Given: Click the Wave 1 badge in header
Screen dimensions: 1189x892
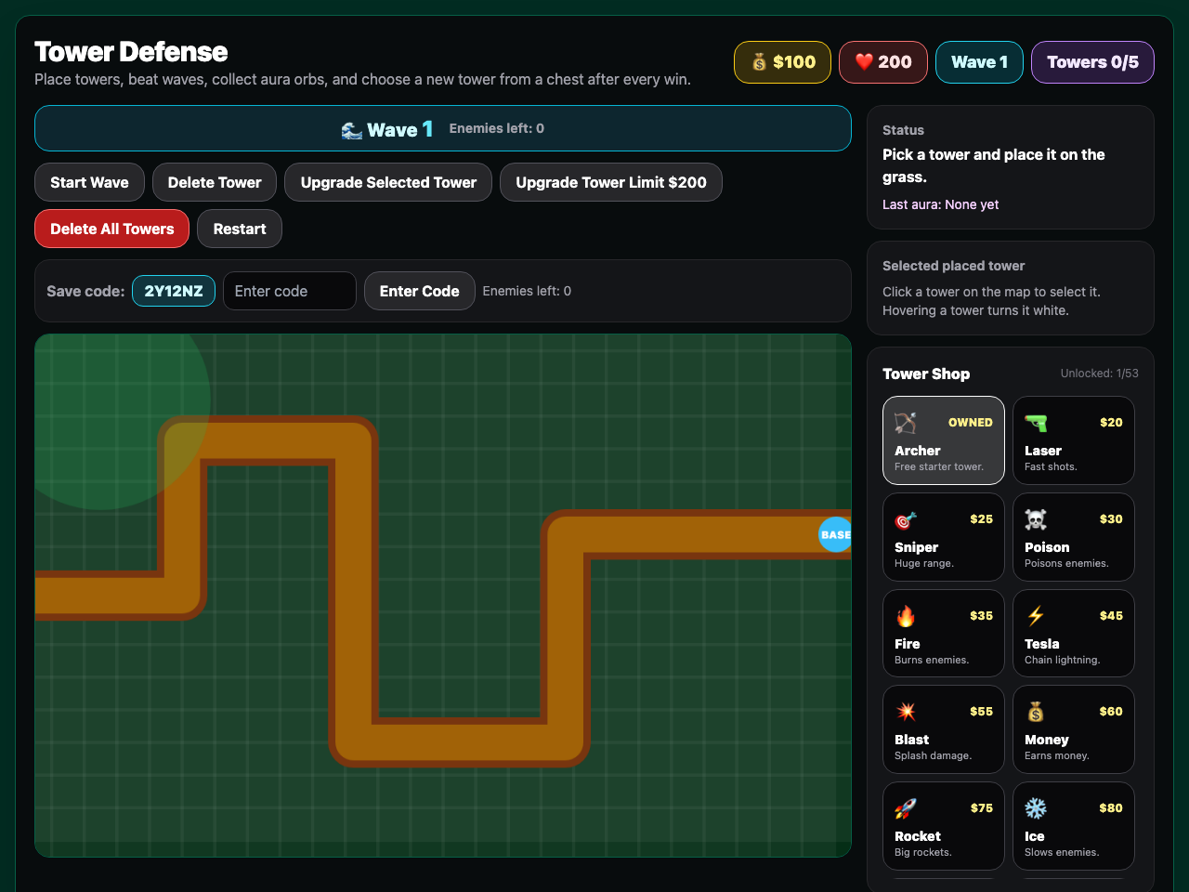Looking at the screenshot, I should [x=979, y=62].
